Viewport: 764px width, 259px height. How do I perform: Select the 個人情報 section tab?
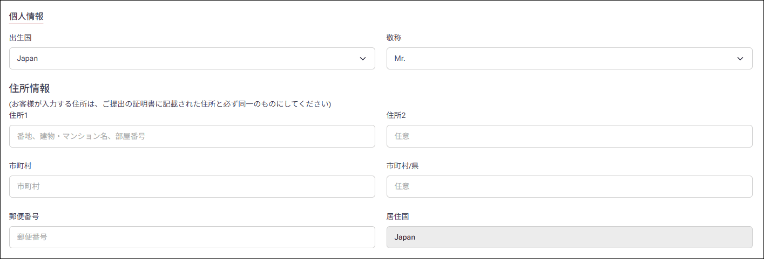point(26,17)
